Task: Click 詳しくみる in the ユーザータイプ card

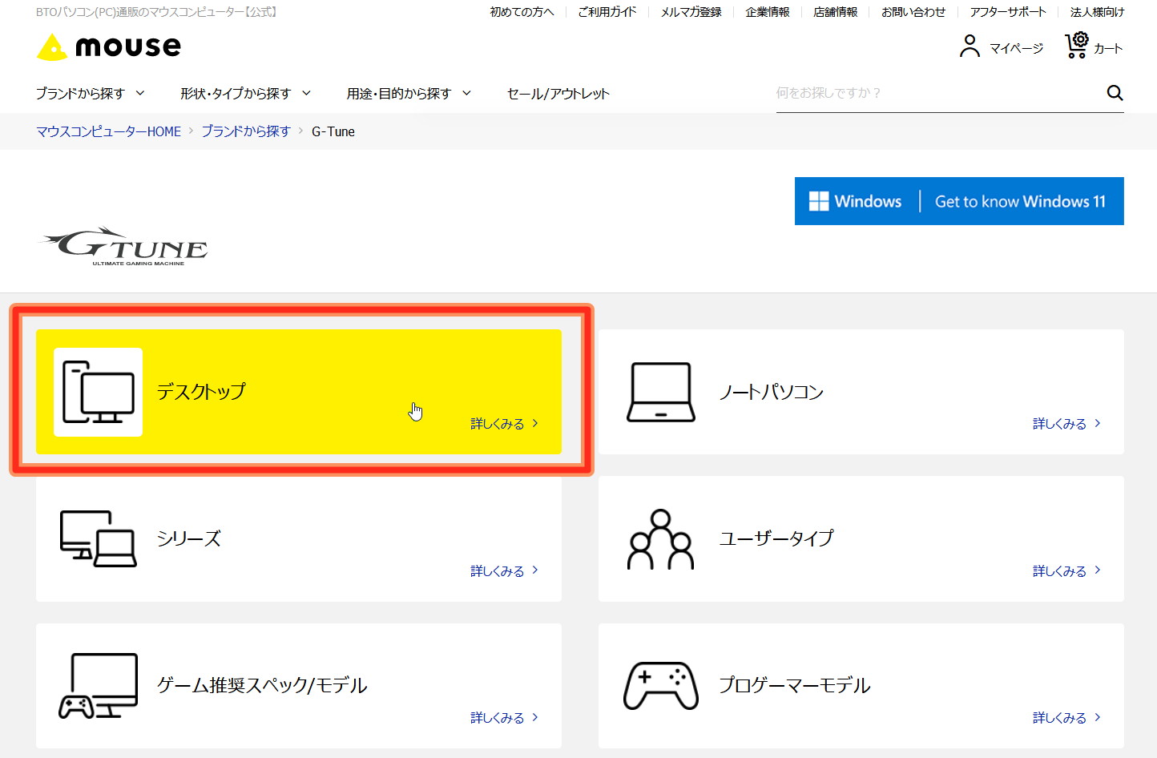Action: [x=1066, y=571]
